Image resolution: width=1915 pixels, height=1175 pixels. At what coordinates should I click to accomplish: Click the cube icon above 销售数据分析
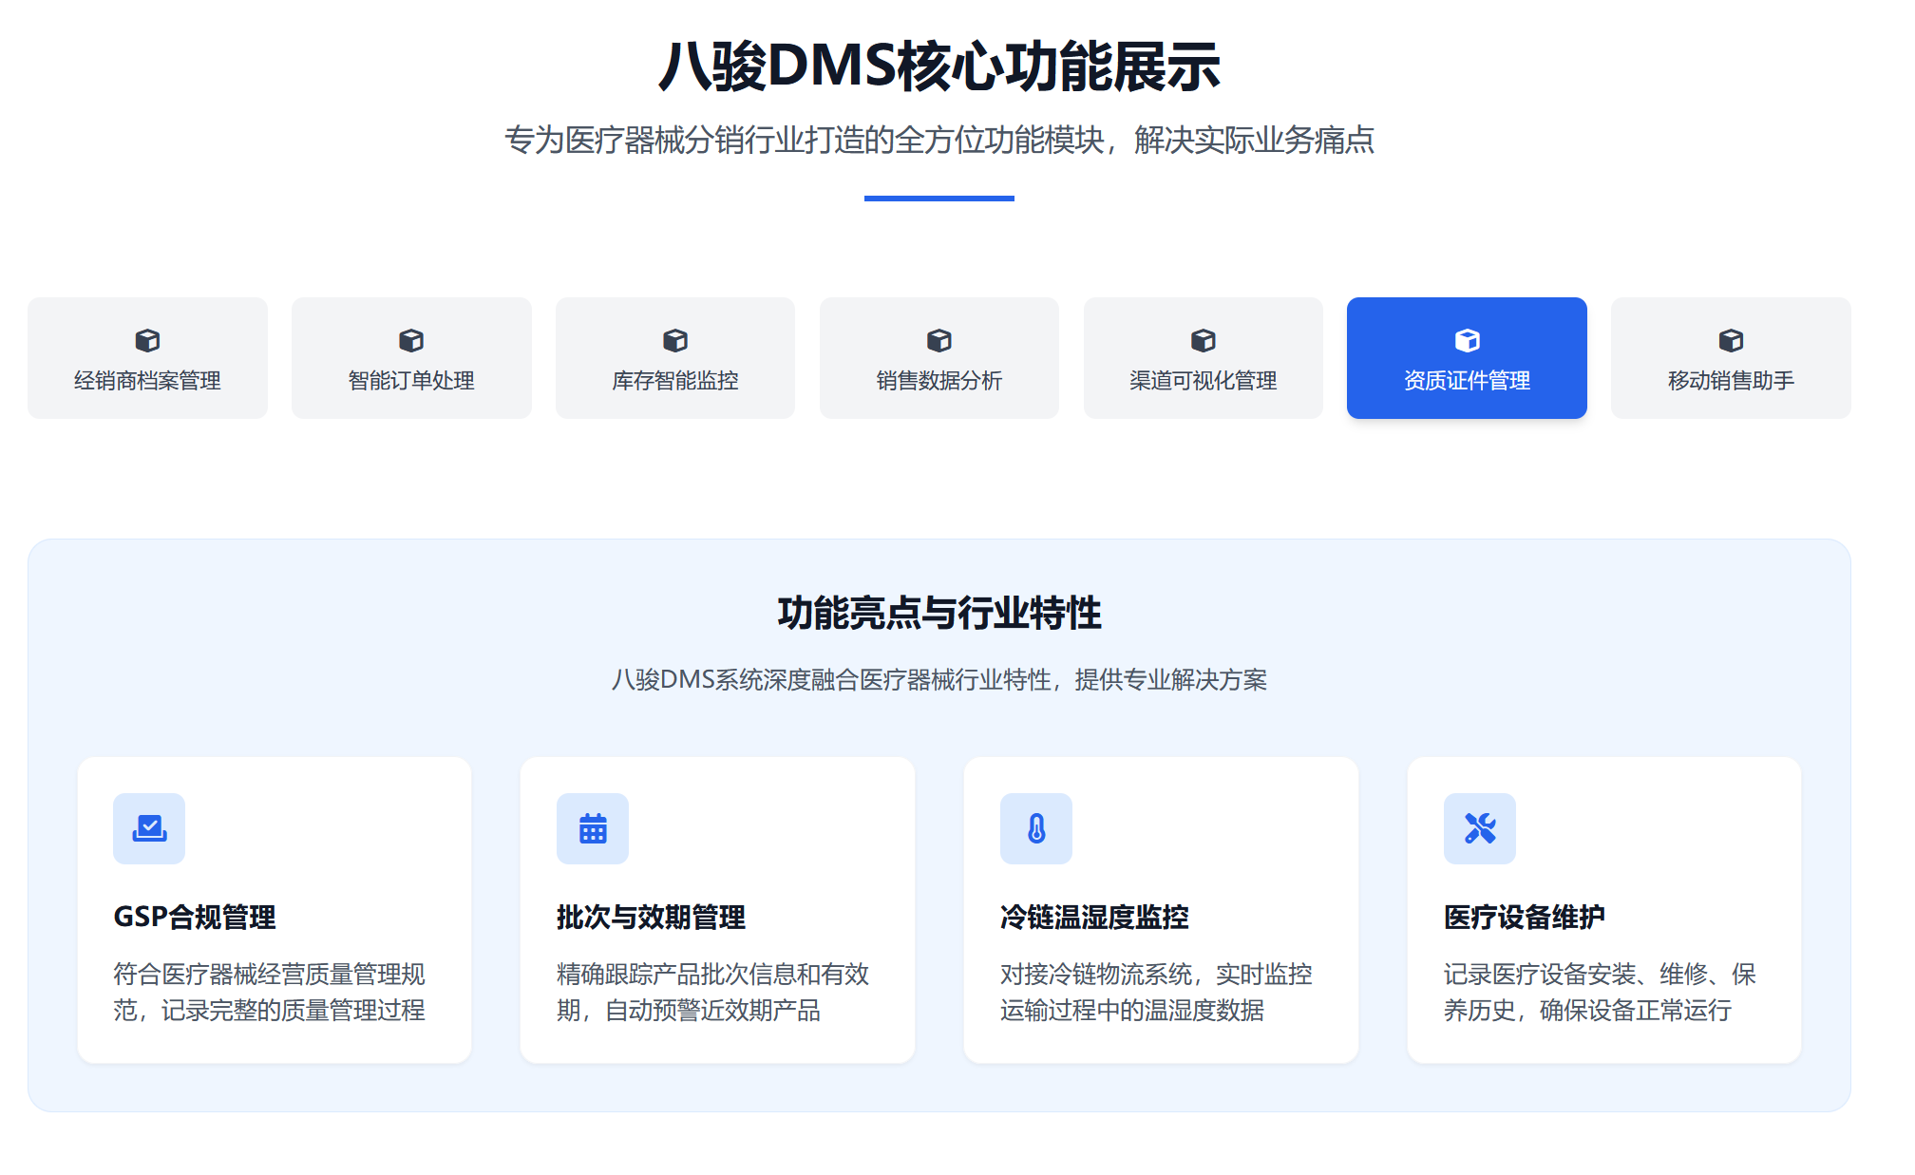[x=940, y=339]
